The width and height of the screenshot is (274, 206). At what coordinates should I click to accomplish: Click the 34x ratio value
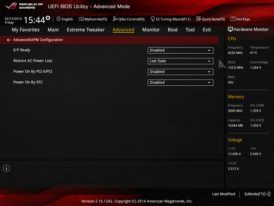[230, 82]
